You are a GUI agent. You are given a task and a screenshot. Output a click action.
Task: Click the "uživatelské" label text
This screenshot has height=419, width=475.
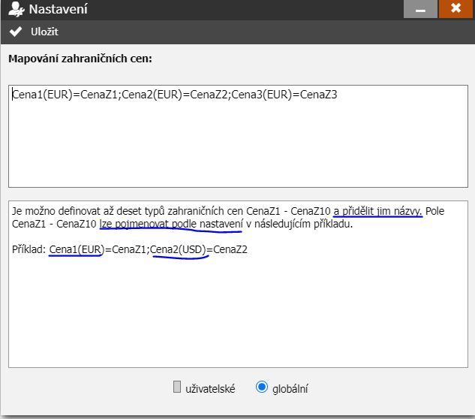(x=210, y=388)
